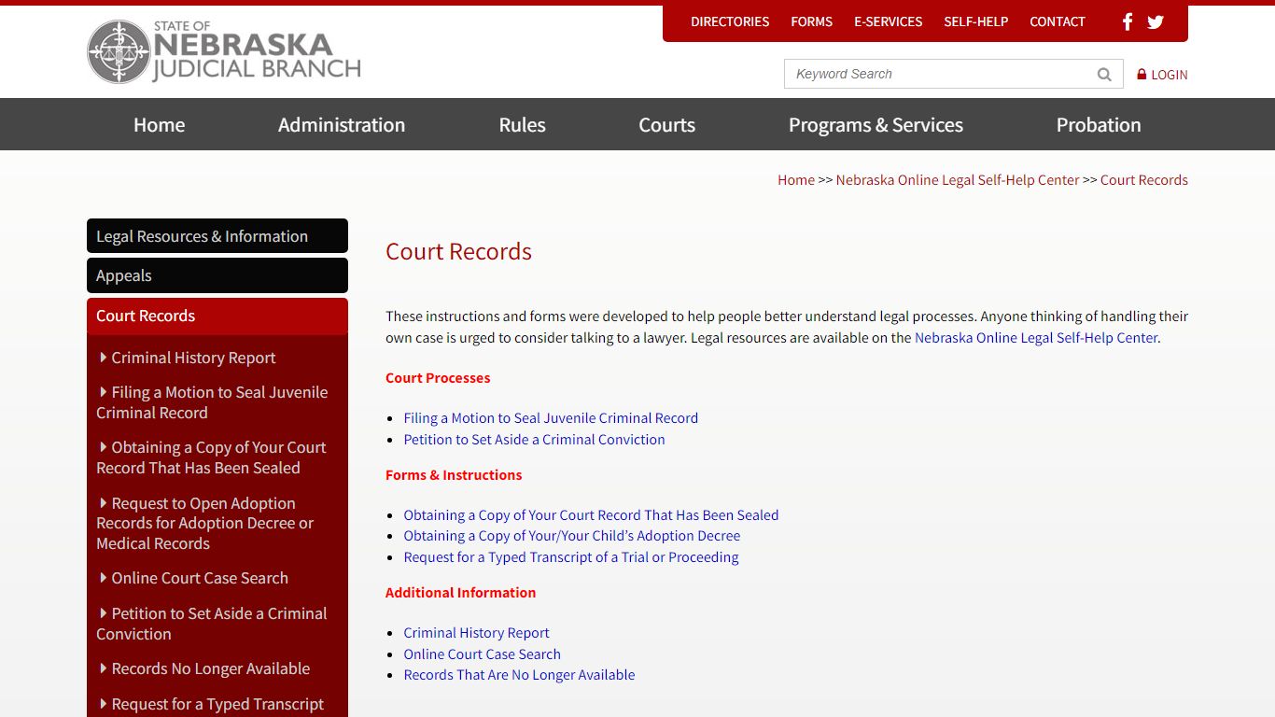1275x717 pixels.
Task: Click inside the Keyword Search field
Action: [933, 73]
